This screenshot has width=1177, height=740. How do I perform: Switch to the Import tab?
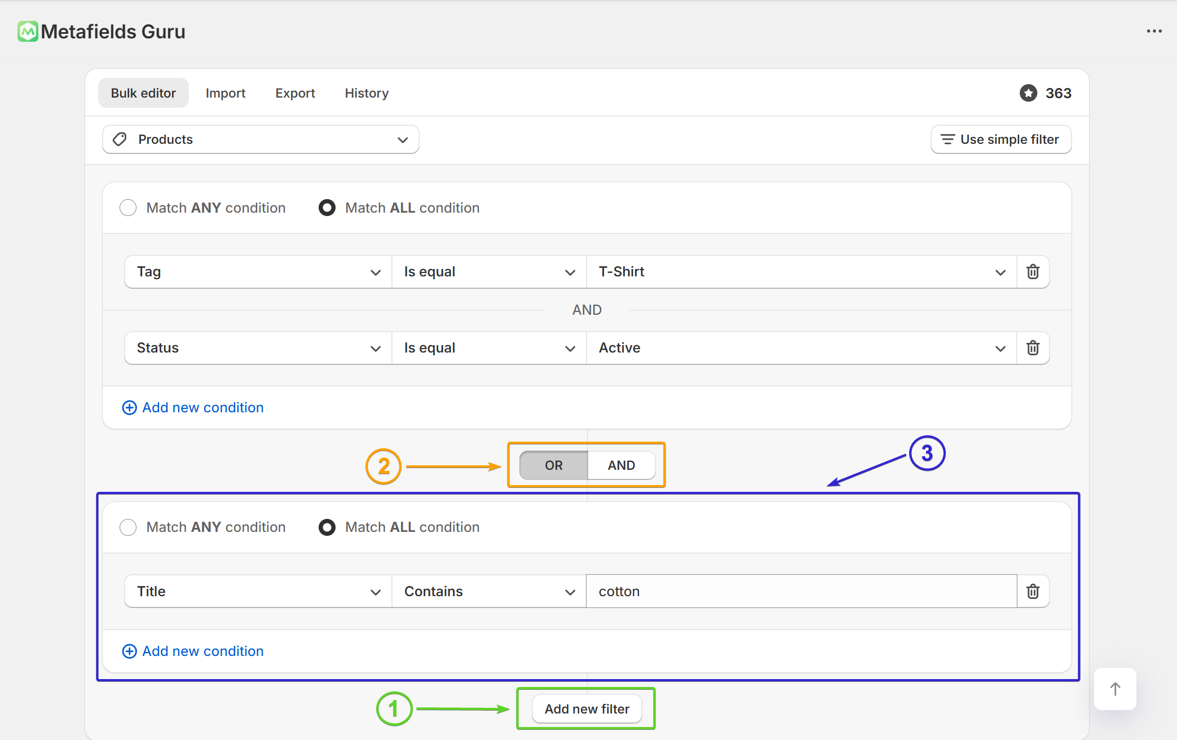point(225,93)
